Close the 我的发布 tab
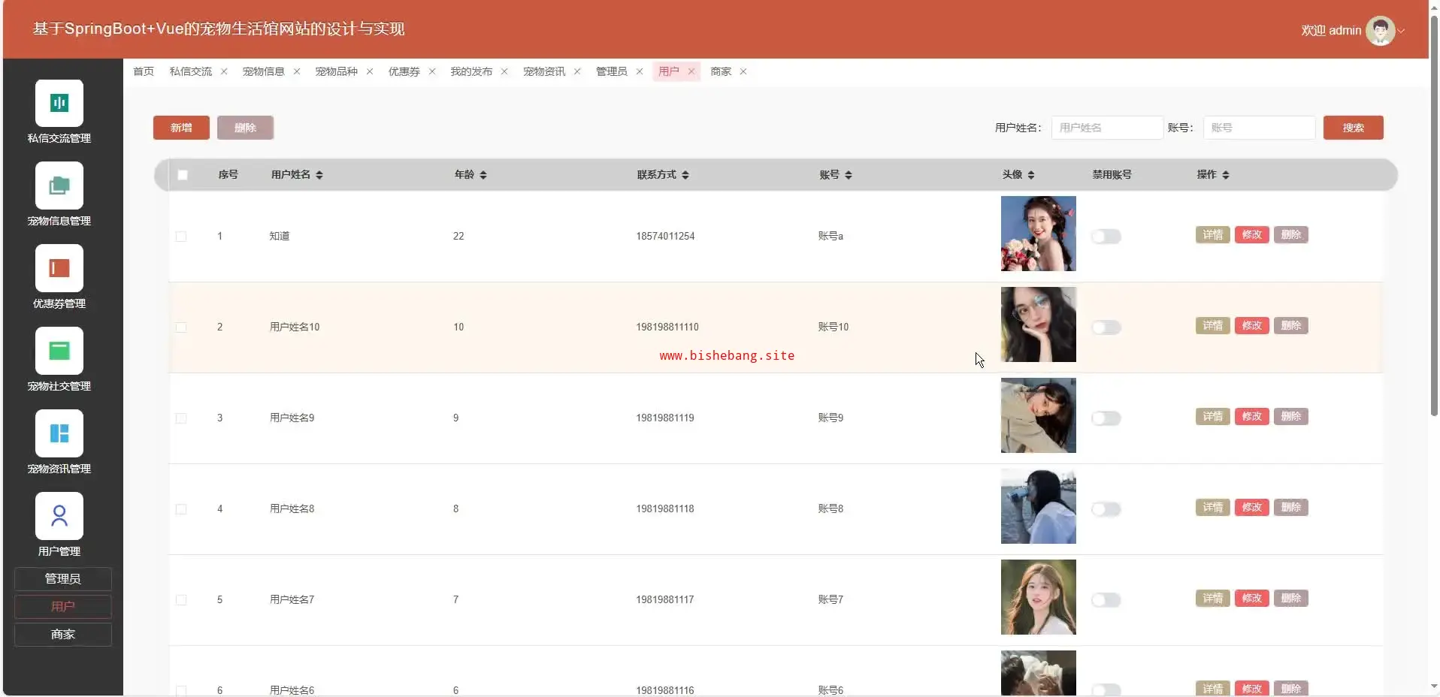This screenshot has width=1440, height=697. click(504, 71)
